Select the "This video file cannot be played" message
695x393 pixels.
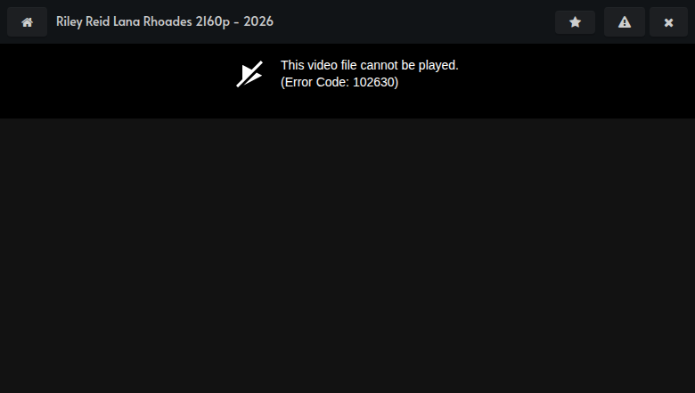(x=370, y=66)
